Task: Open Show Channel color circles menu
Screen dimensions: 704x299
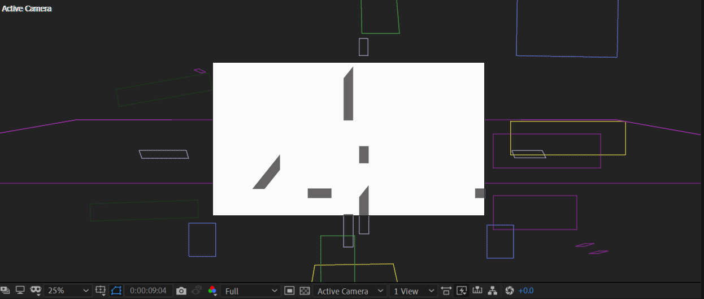Action: click(212, 291)
